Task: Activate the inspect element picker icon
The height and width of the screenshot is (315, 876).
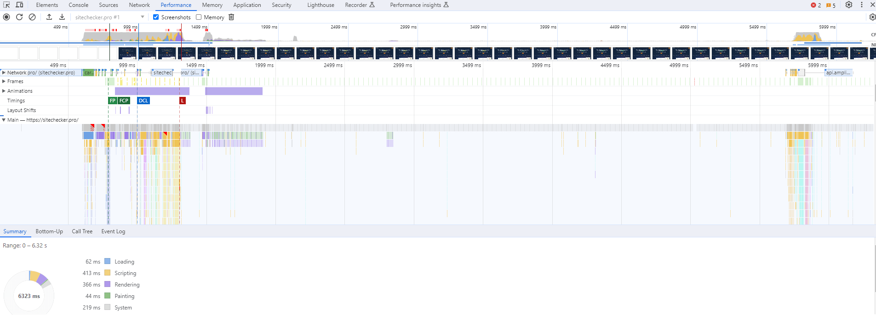Action: (x=6, y=5)
